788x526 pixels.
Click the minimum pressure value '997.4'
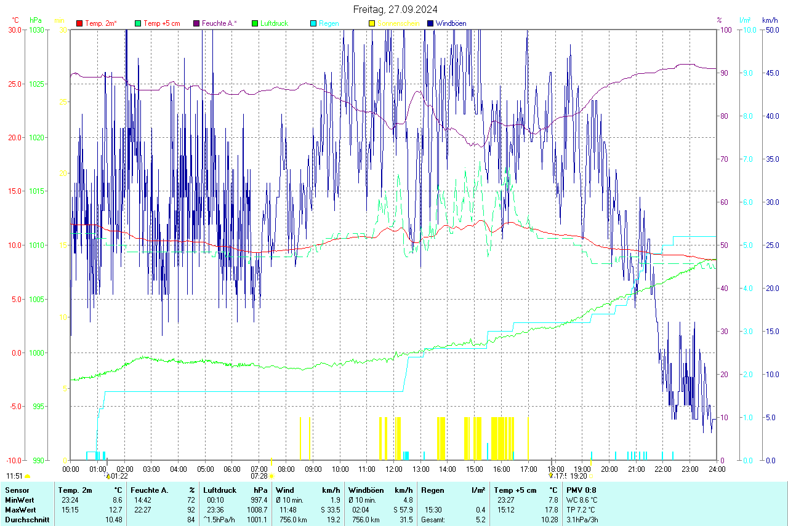coord(260,500)
